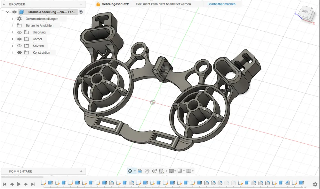
Task: Click the blue component icon of Taranis Abdeckung
Action: pos(22,12)
